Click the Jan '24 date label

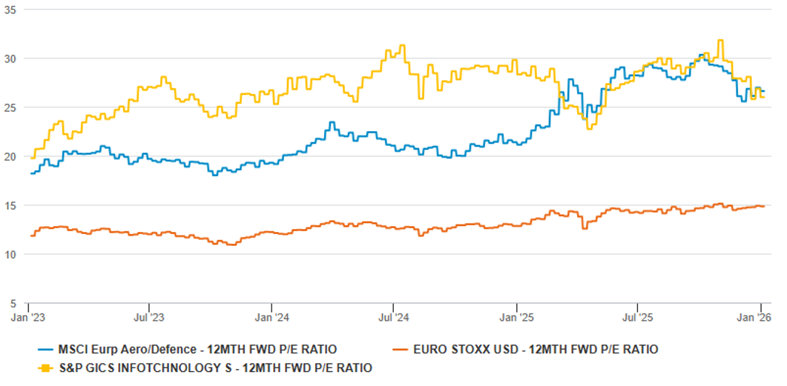pyautogui.click(x=272, y=317)
